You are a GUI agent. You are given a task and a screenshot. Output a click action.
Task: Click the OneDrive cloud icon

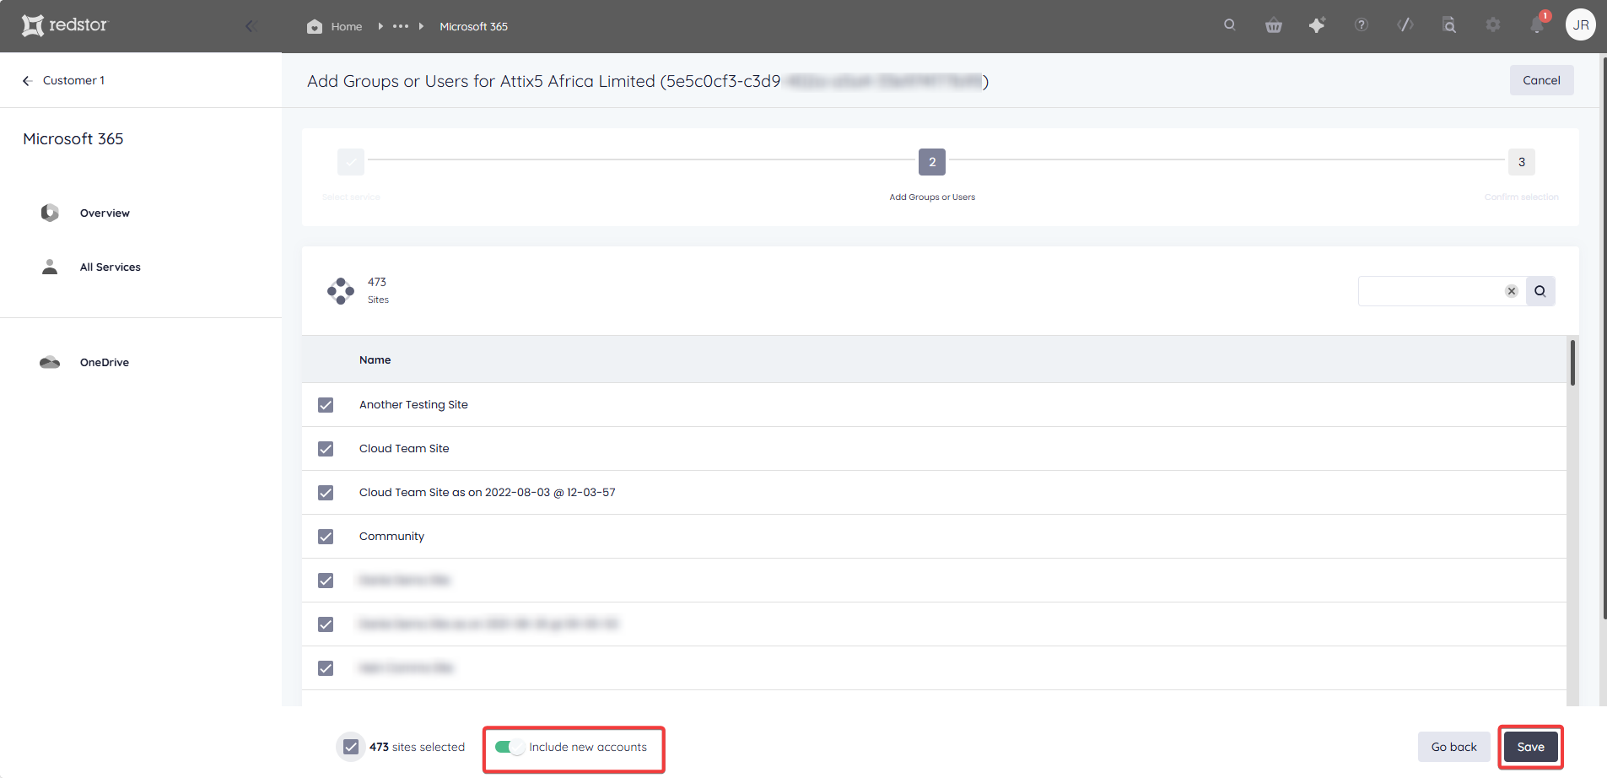(x=50, y=362)
